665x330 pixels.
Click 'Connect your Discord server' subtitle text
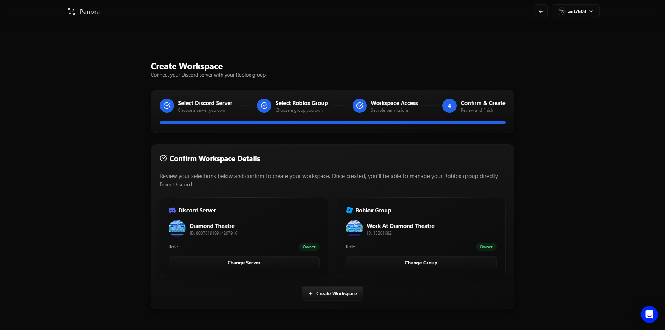pos(208,75)
